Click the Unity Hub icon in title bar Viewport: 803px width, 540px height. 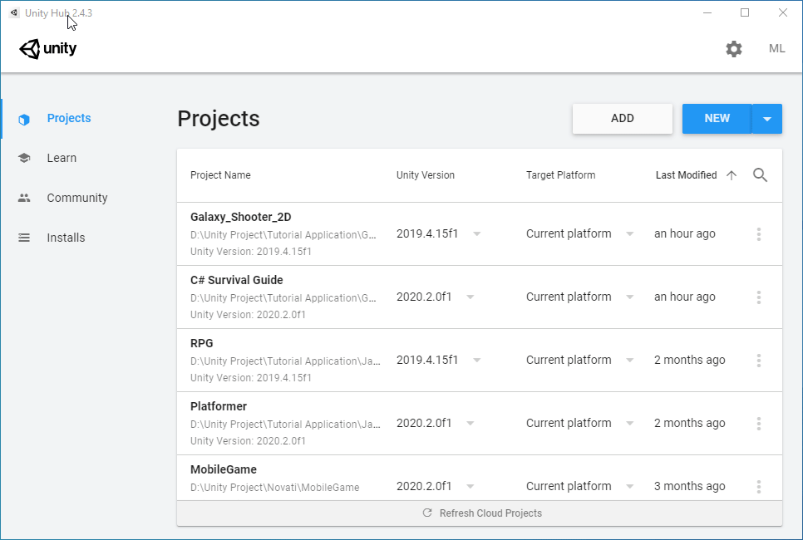click(14, 12)
